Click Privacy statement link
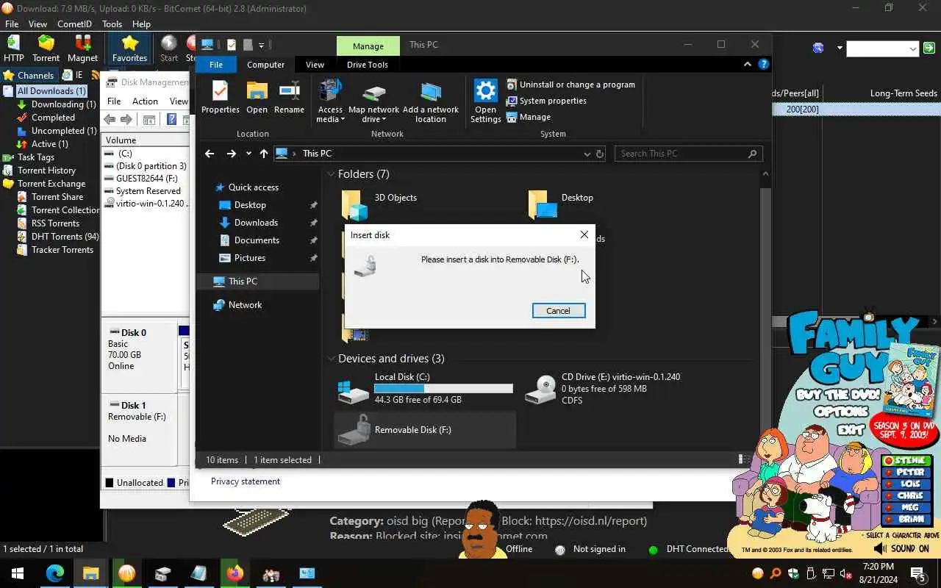 [246, 481]
